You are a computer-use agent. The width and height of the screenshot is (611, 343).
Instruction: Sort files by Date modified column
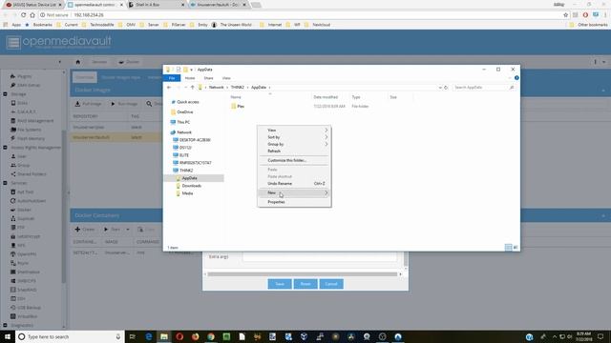coord(326,97)
